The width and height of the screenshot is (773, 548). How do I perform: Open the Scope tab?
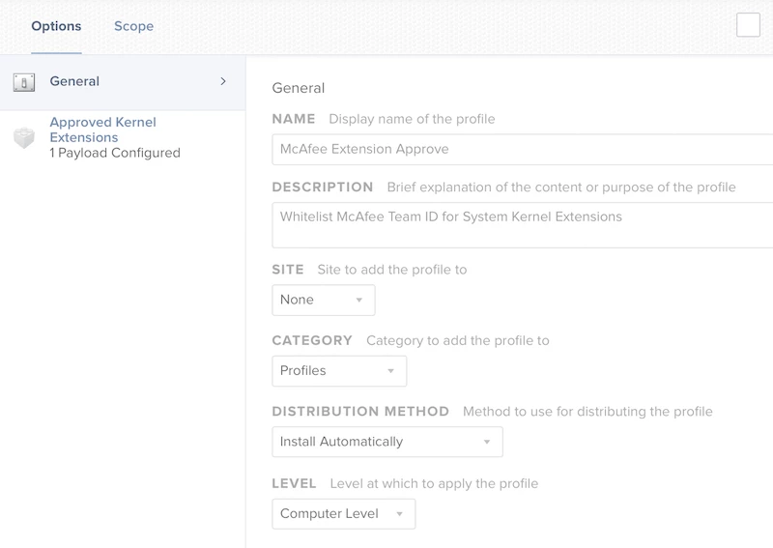(133, 26)
